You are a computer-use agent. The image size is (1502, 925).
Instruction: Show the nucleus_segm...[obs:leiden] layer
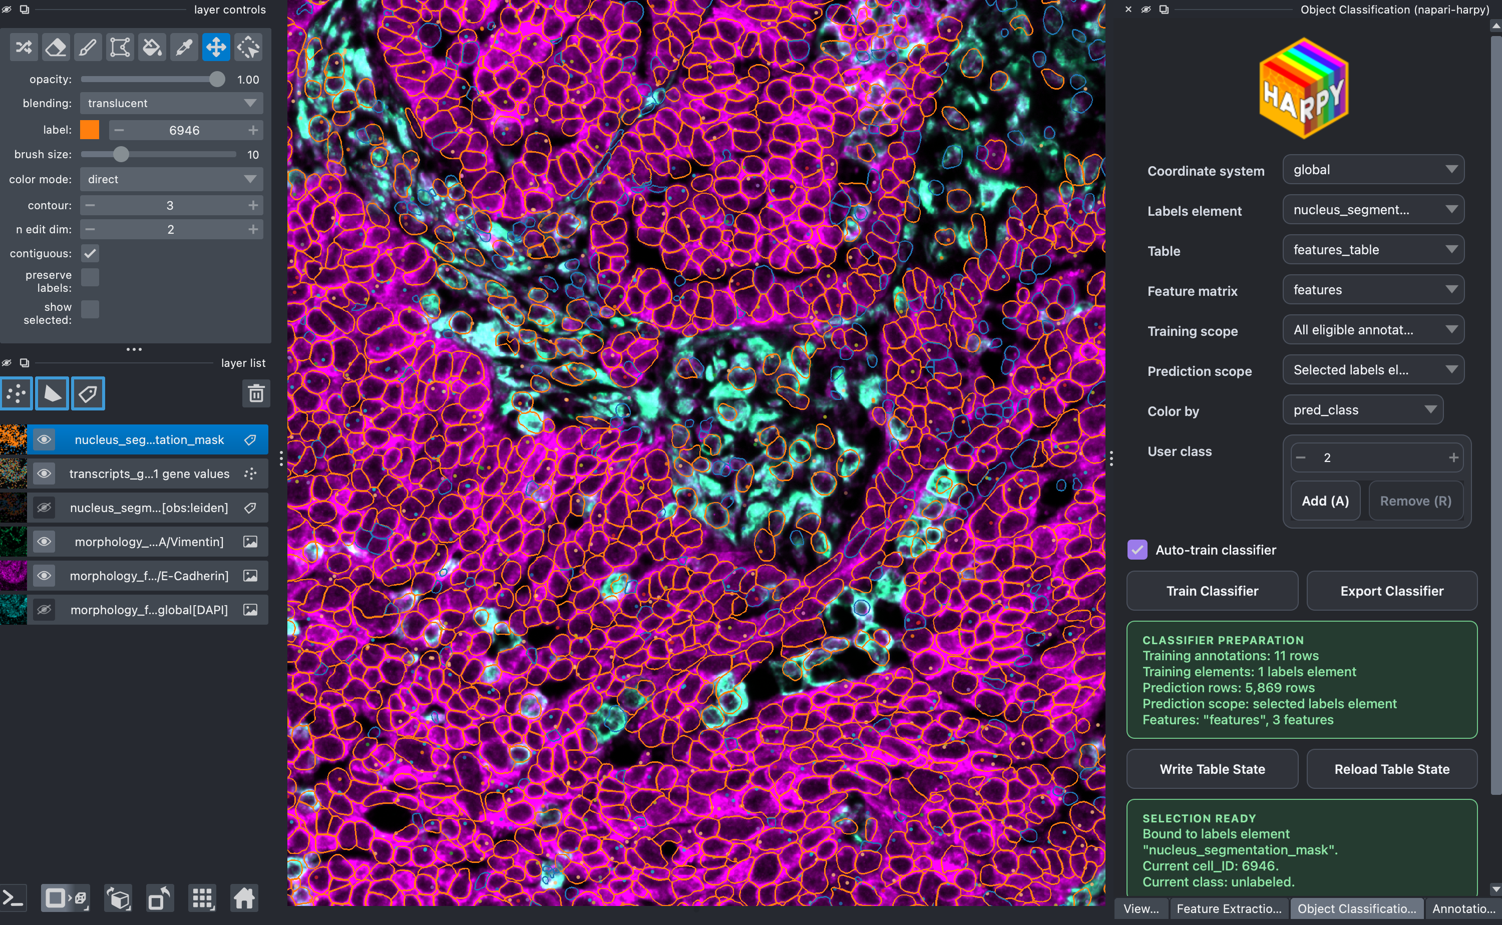(x=44, y=508)
